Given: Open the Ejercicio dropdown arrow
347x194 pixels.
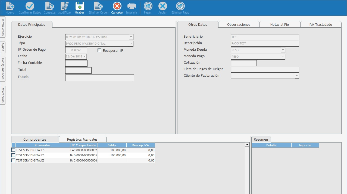Looking at the screenshot, I should tap(131, 37).
